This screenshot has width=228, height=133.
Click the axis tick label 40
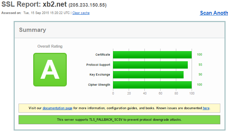pos(145,93)
